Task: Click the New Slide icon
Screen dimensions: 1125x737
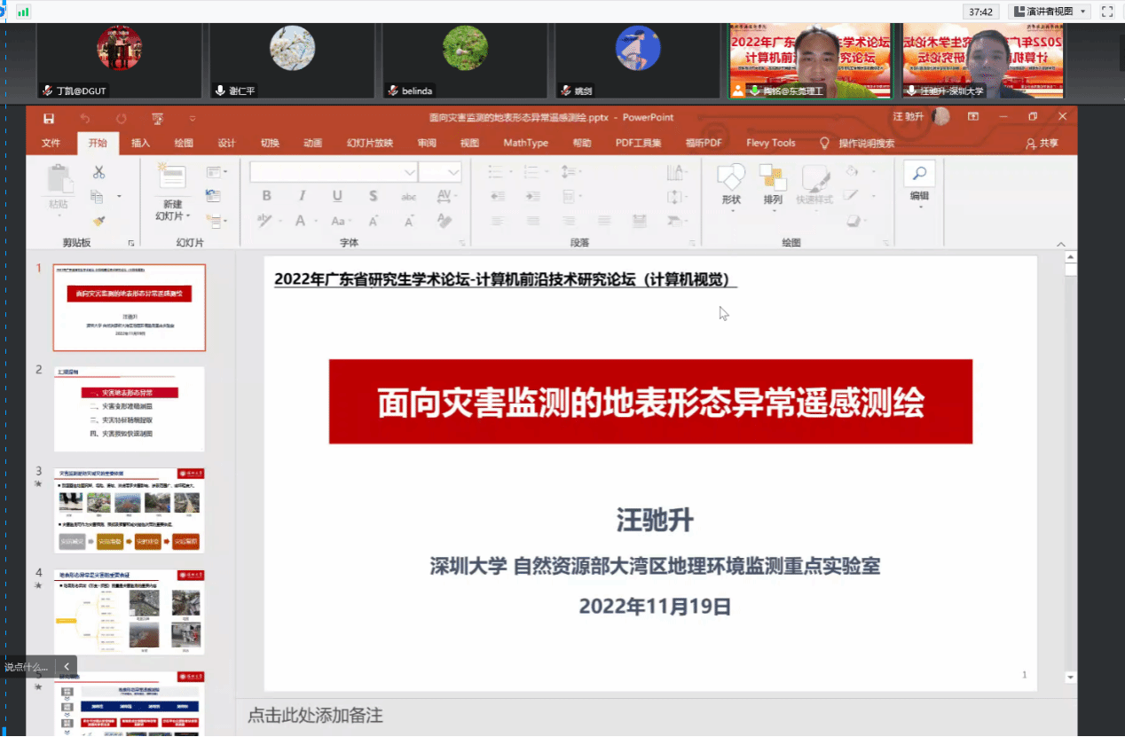Action: coord(172,178)
